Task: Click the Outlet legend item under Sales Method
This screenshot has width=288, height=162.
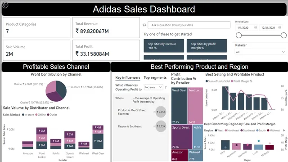Action: pos(52,115)
